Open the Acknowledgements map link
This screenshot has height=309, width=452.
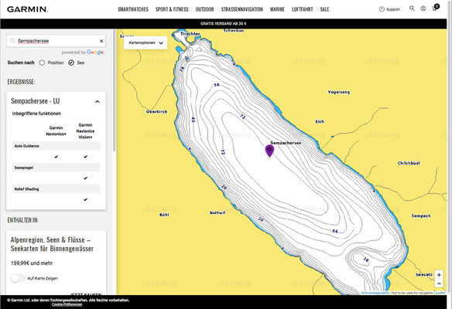(375, 293)
